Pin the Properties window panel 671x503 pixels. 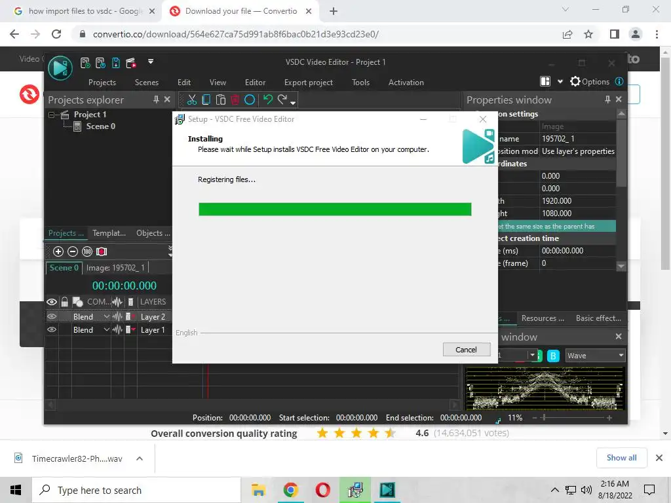[x=607, y=100]
